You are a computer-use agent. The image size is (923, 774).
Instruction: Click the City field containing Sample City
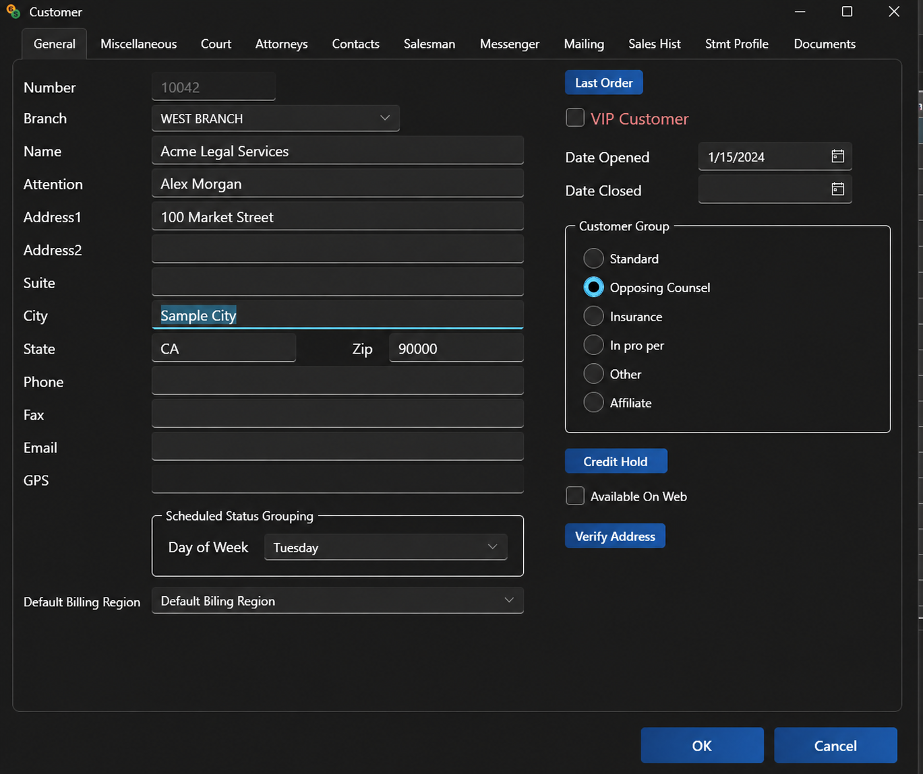point(338,315)
